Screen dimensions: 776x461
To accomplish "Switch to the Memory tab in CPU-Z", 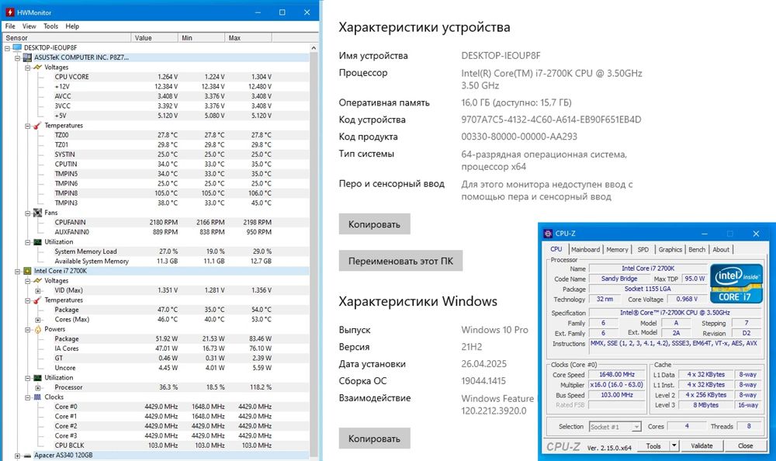I will click(x=617, y=250).
